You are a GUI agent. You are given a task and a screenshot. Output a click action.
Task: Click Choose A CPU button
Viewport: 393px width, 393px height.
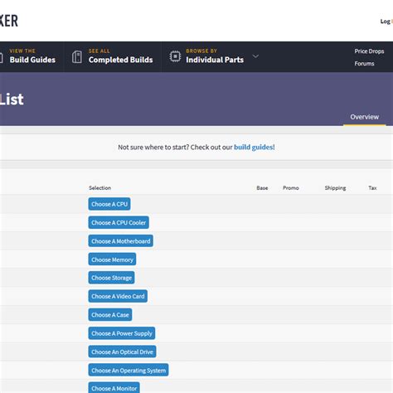coord(109,204)
